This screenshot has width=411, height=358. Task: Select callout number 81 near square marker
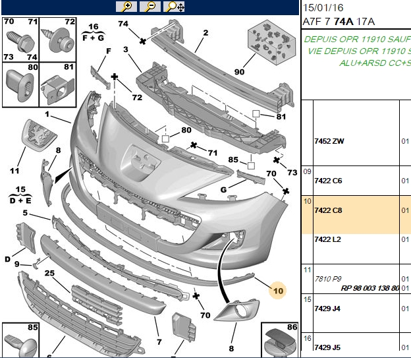pos(281,116)
